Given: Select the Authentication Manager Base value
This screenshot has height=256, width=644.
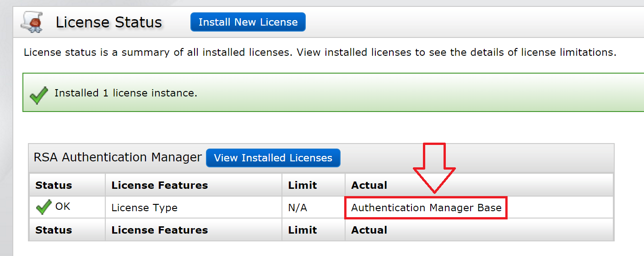Looking at the screenshot, I should tap(426, 208).
